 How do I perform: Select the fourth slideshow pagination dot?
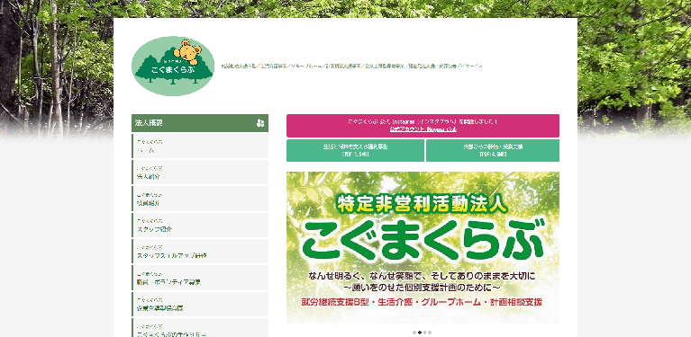[430, 333]
